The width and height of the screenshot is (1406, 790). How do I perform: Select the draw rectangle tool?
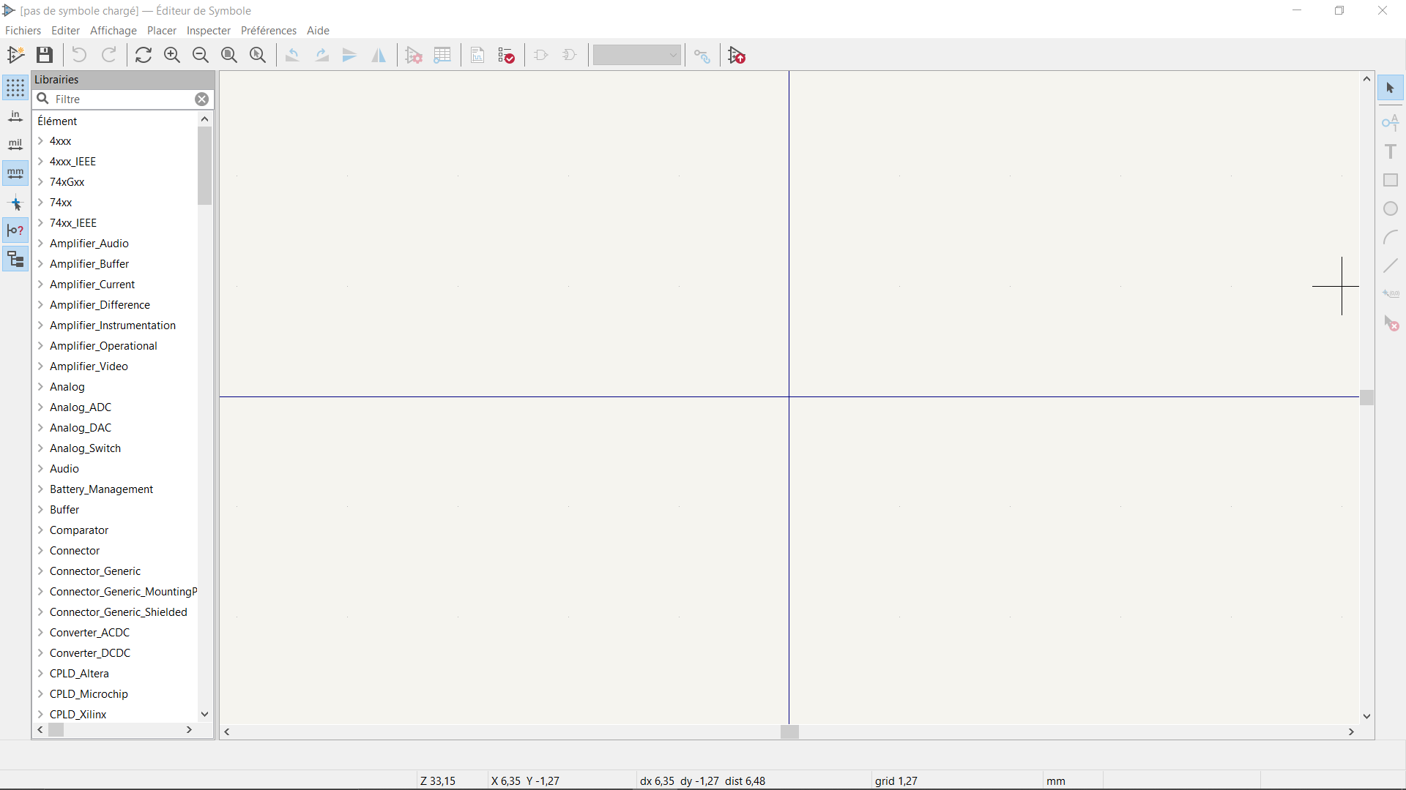1391,180
